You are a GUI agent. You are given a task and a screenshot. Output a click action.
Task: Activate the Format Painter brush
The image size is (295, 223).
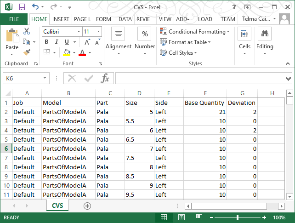coord(27,52)
